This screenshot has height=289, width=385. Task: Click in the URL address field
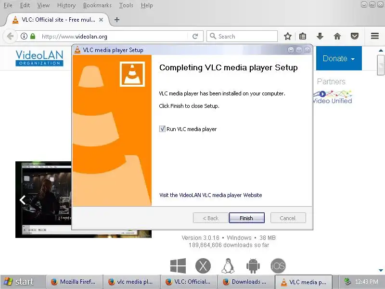114,37
